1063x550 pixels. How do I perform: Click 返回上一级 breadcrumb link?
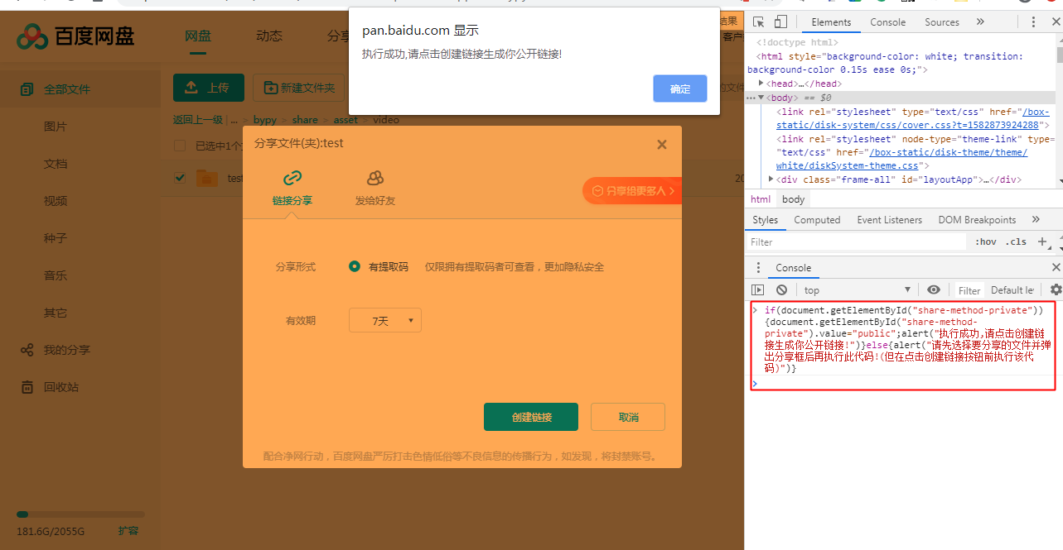coord(197,120)
